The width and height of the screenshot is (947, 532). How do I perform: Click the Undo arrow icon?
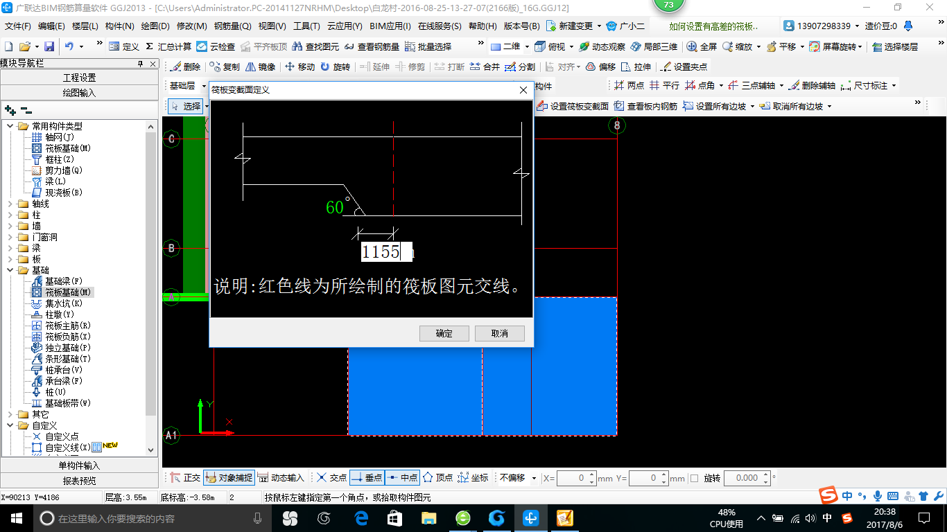coord(69,46)
